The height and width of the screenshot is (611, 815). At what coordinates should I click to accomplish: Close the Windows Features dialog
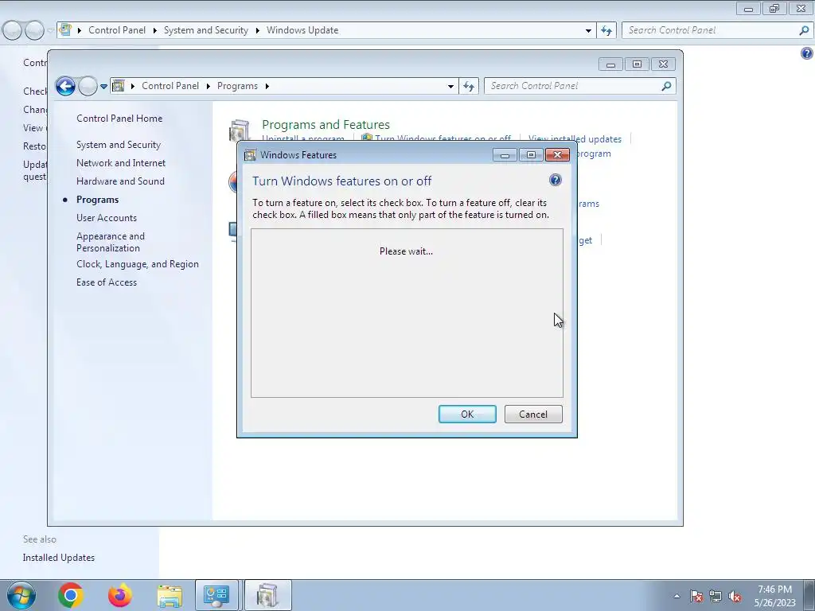[557, 155]
